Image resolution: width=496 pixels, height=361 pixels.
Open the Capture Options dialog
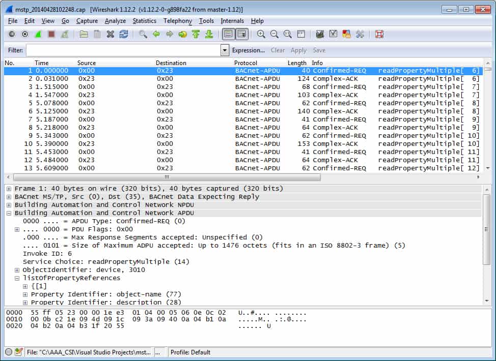pyautogui.click(x=25, y=34)
